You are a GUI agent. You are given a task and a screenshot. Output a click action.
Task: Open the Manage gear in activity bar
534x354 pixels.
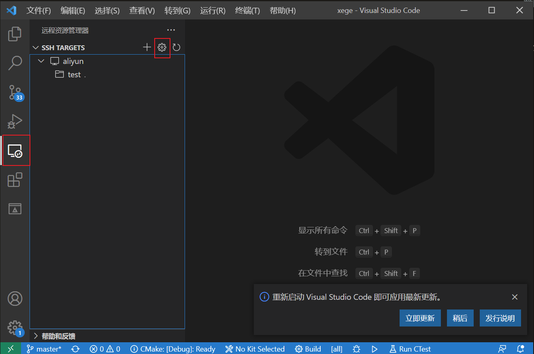[x=15, y=328]
